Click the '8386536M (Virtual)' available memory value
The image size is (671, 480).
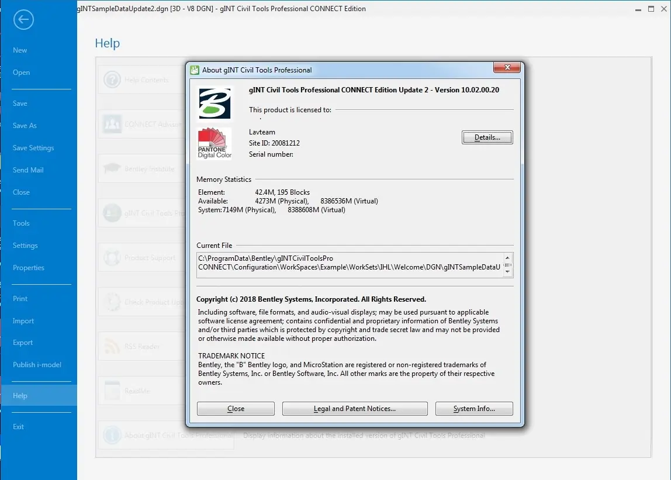tap(349, 201)
